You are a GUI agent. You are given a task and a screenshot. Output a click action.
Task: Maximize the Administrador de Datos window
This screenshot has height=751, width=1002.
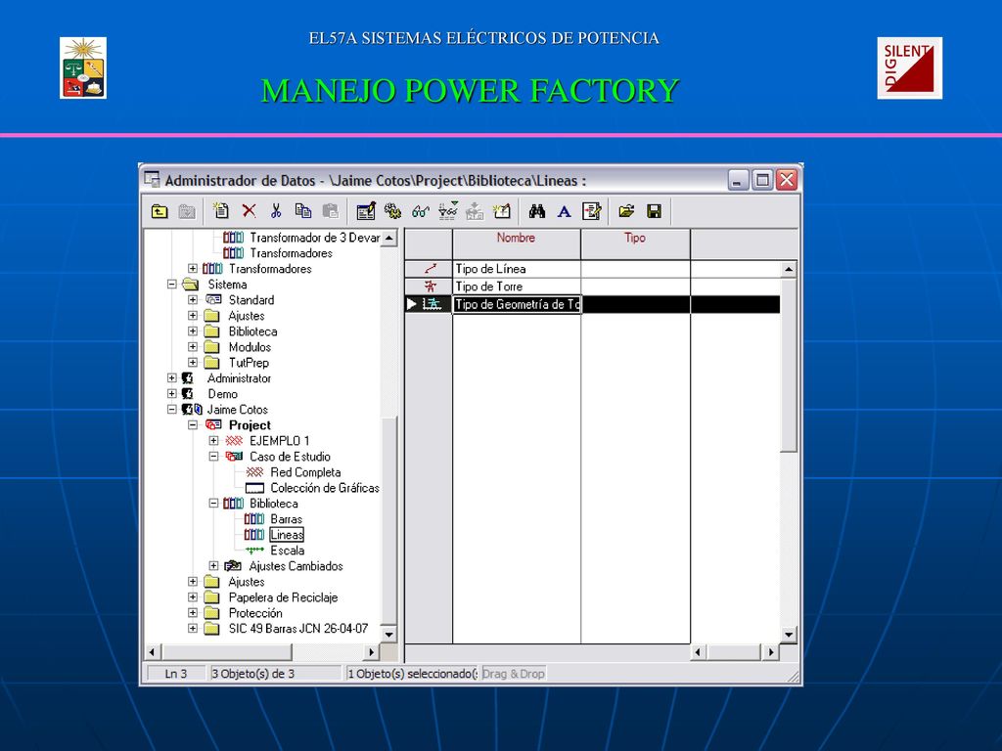tap(762, 180)
